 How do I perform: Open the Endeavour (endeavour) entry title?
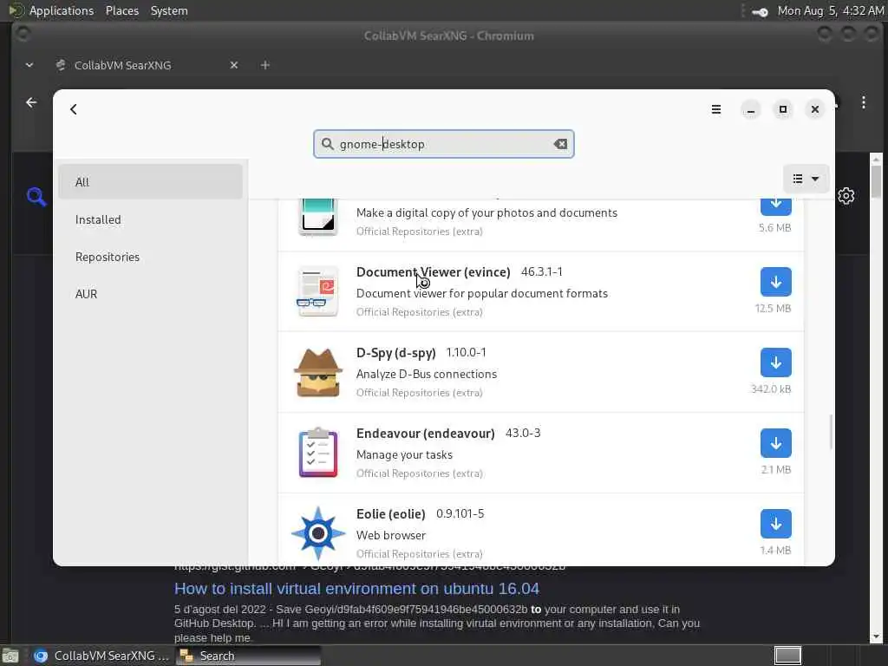coord(425,434)
